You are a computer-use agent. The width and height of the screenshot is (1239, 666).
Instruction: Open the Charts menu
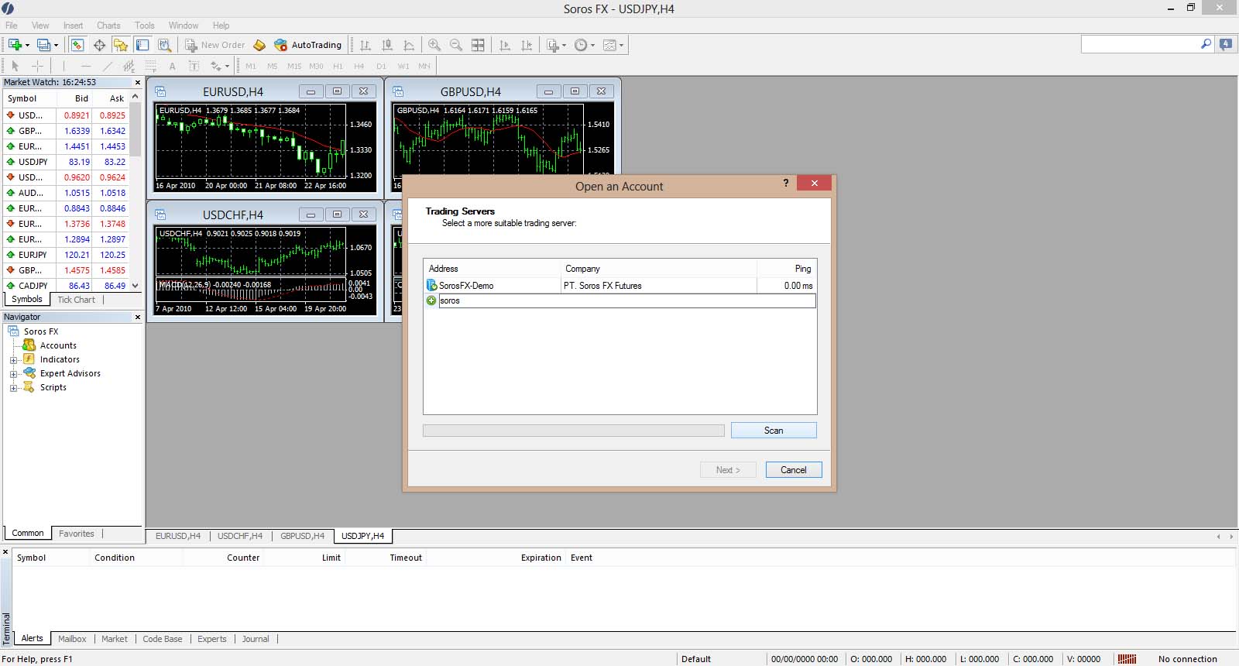108,26
